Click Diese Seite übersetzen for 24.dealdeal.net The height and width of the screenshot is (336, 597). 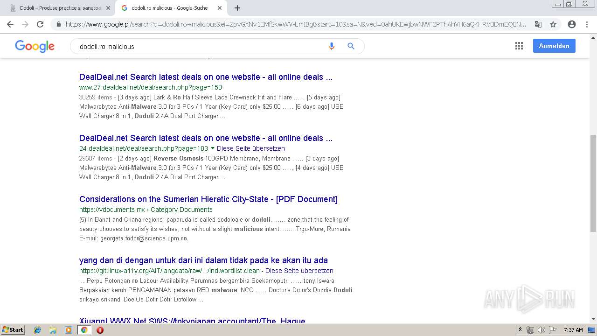click(251, 148)
